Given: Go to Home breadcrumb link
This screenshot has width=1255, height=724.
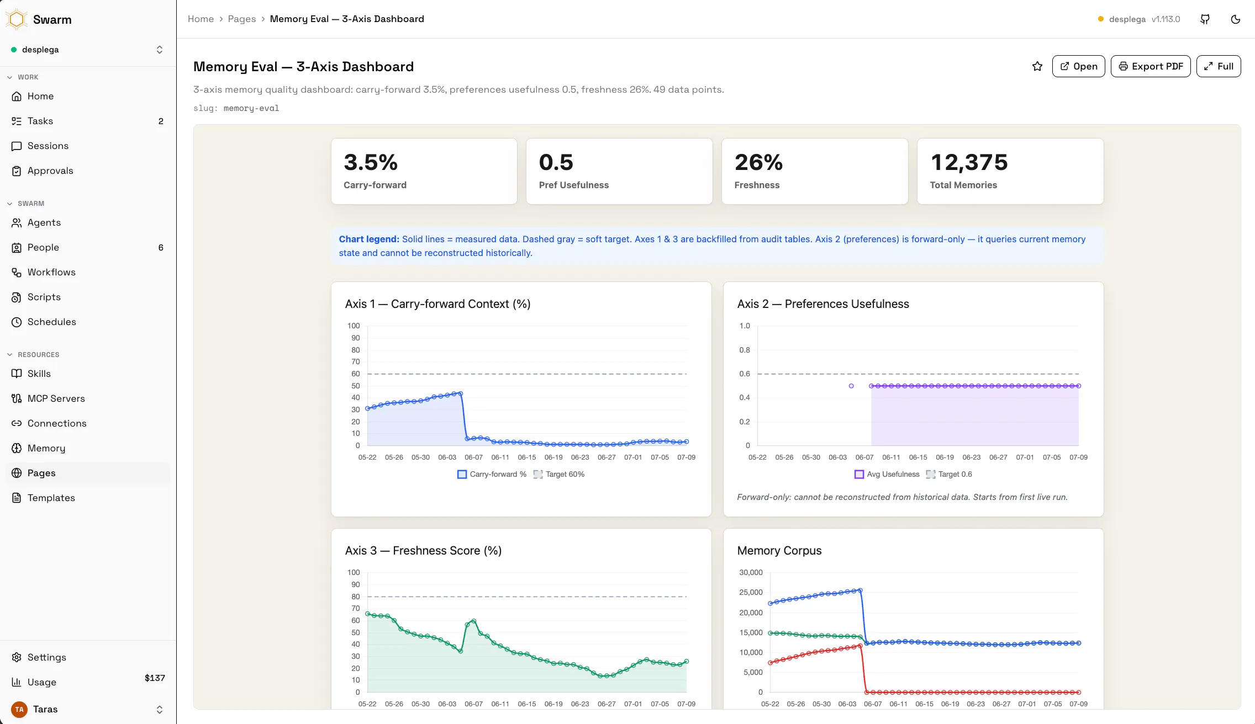Looking at the screenshot, I should [x=201, y=19].
